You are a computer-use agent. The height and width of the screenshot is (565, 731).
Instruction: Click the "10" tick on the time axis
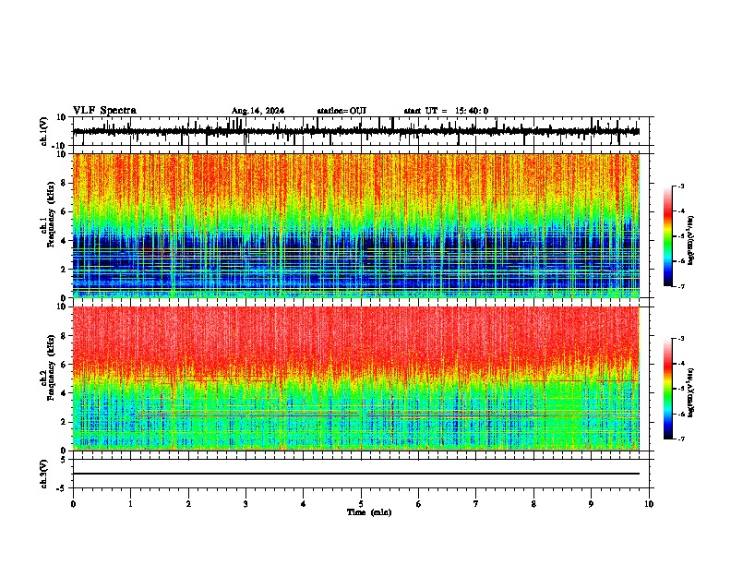[649, 504]
